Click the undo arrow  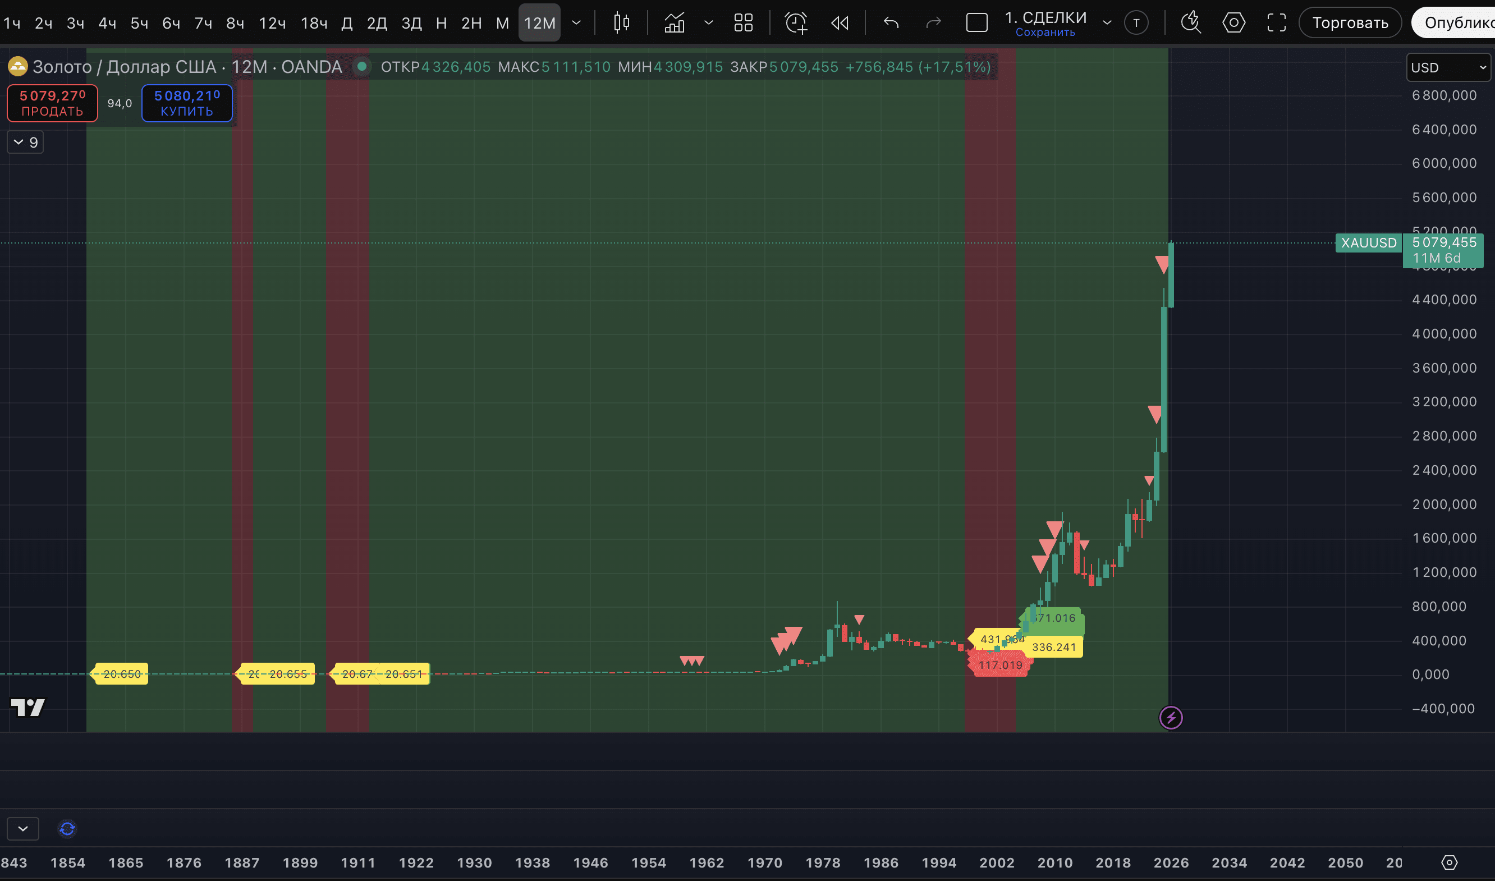pyautogui.click(x=891, y=23)
